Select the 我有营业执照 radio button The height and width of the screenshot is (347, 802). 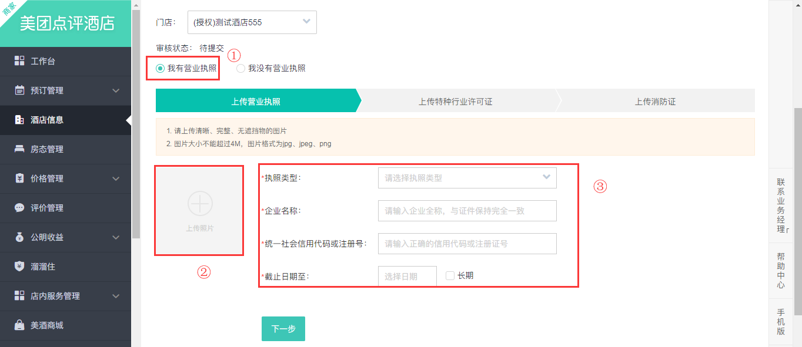pos(160,69)
